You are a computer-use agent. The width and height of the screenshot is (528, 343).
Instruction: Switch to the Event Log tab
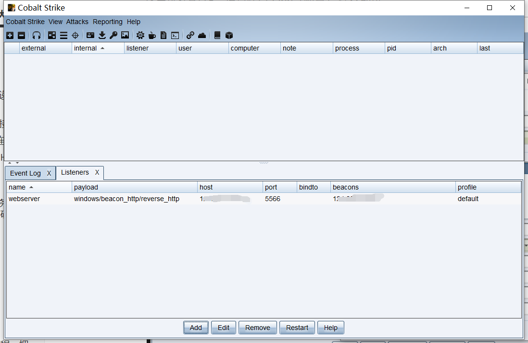(25, 173)
